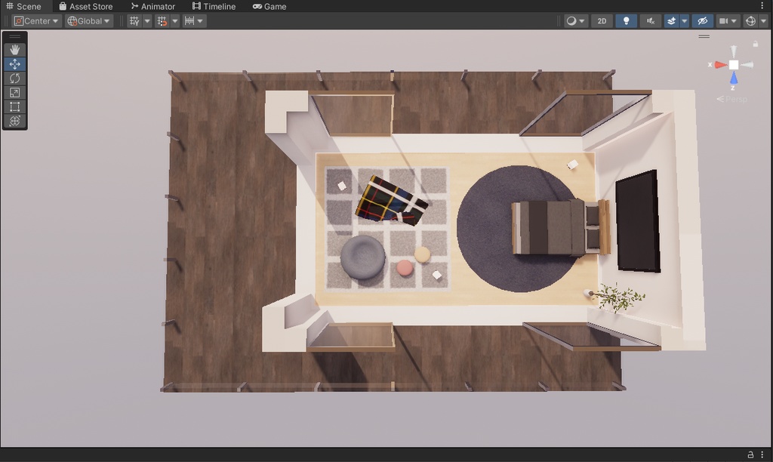Switch to the Animator tab
The image size is (773, 462).
pos(152,6)
